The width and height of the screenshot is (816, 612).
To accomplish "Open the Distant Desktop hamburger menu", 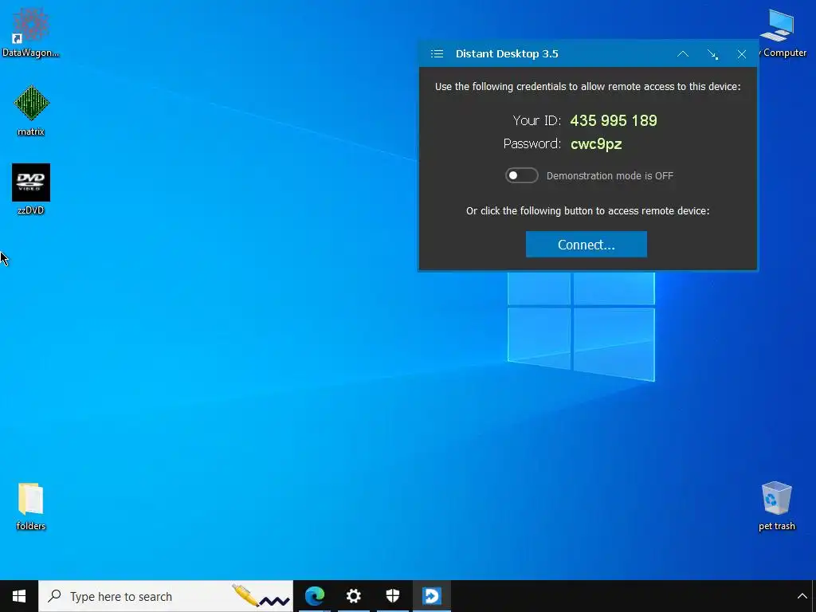I will (x=437, y=53).
